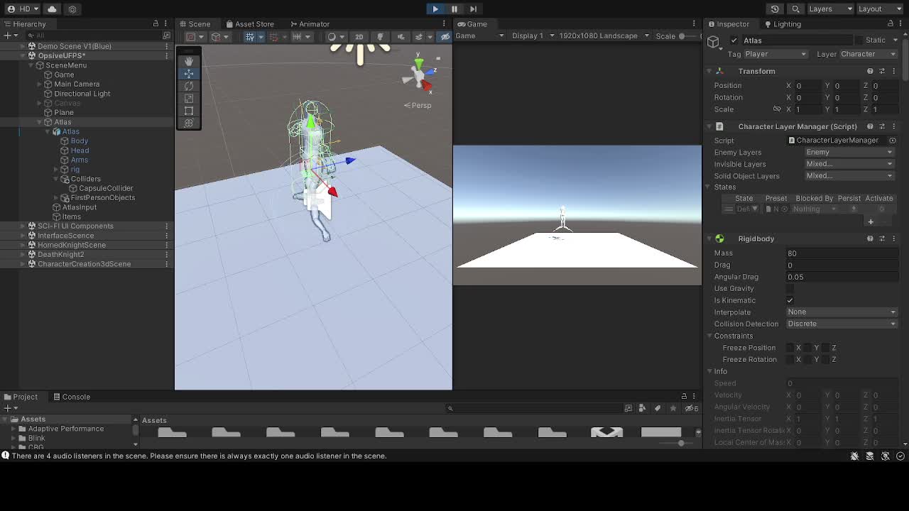
Task: Select the Hand view tool
Action: click(x=189, y=62)
